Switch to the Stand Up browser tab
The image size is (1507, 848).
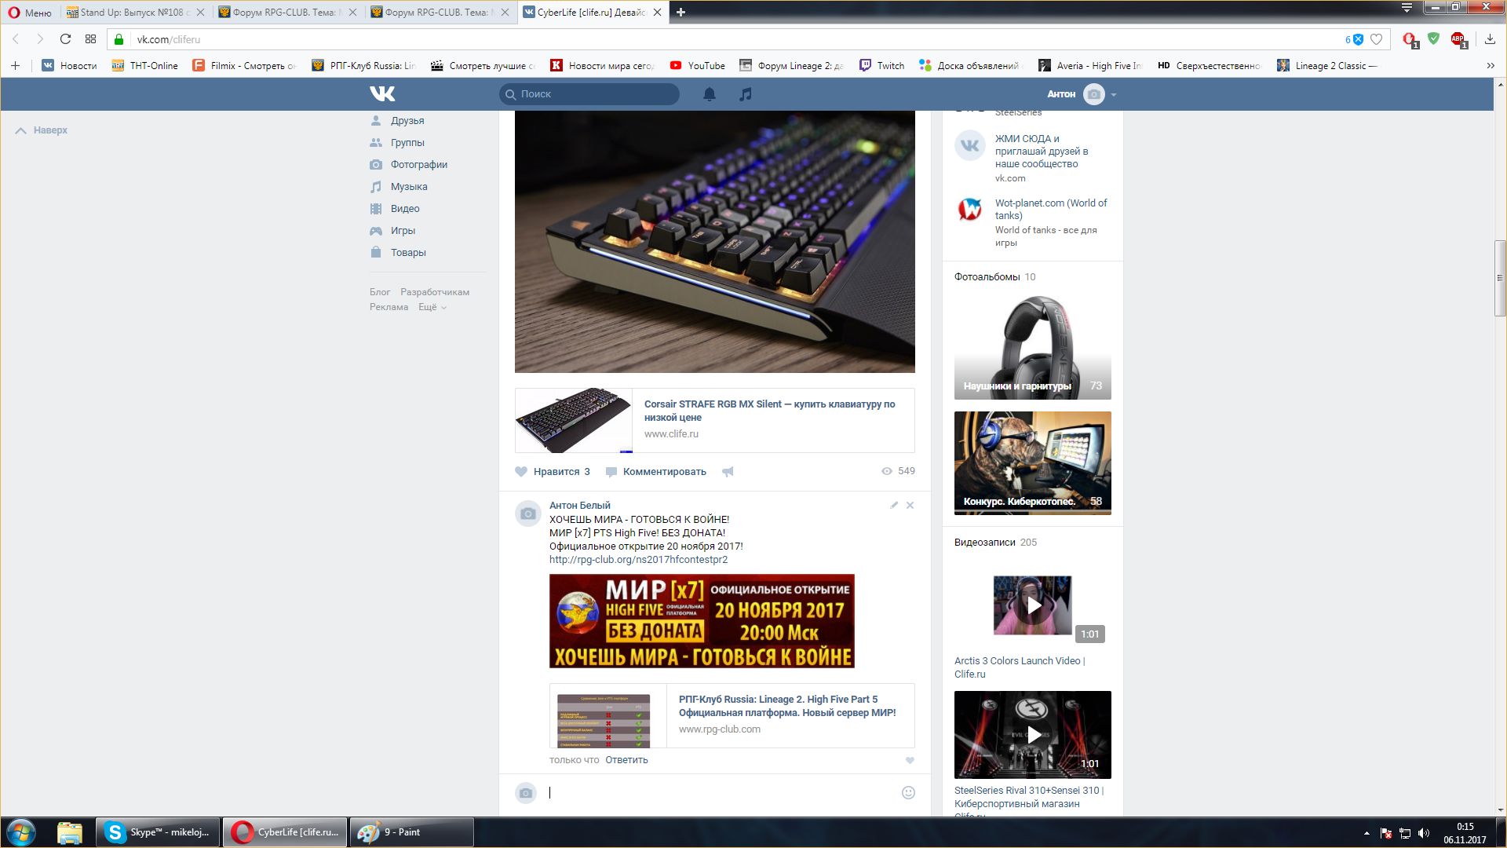(x=130, y=13)
